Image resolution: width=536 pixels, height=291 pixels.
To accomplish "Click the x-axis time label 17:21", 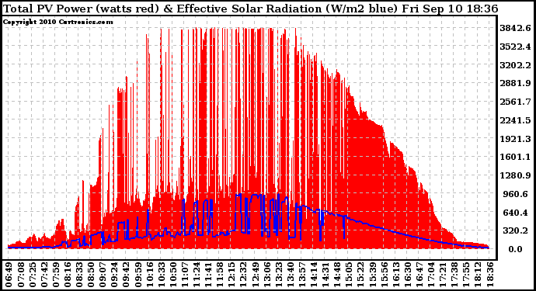I will click(x=443, y=275).
